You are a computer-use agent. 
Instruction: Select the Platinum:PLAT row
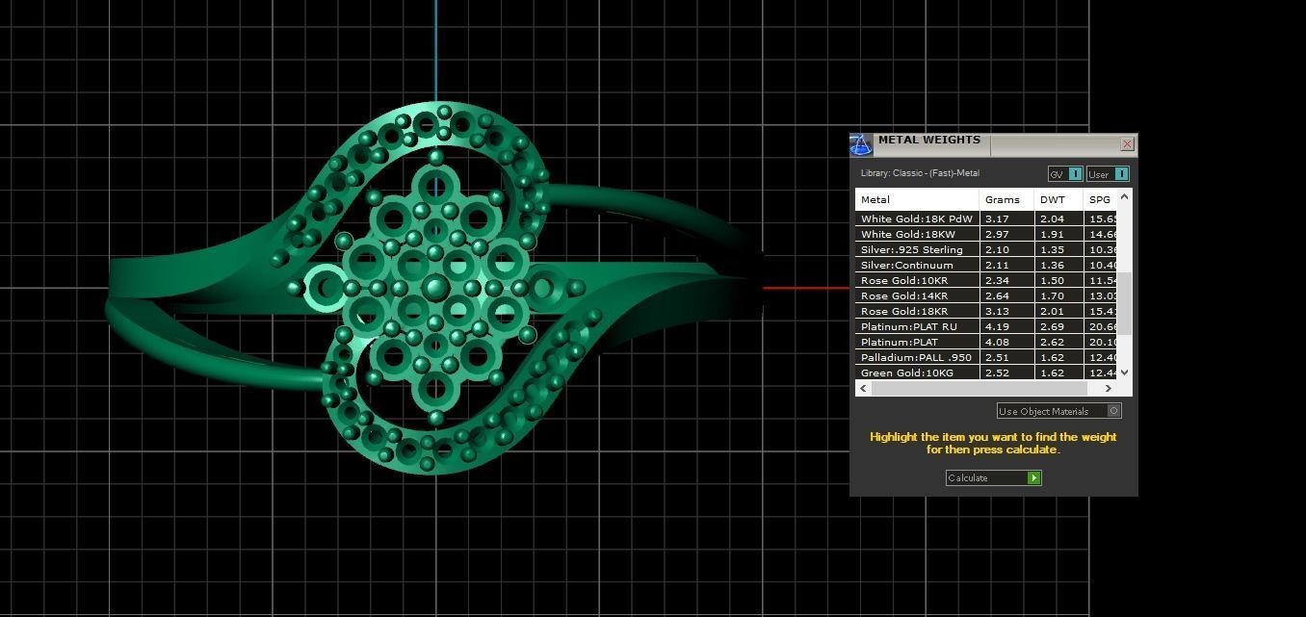986,342
